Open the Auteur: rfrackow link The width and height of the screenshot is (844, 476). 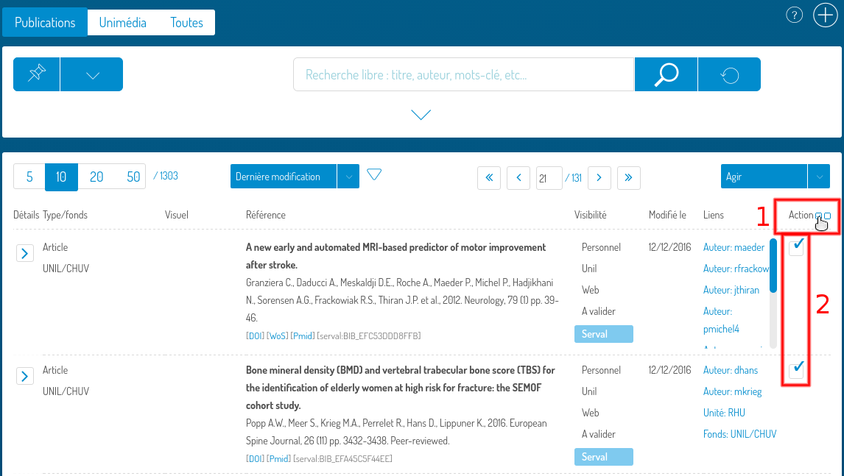(x=736, y=269)
